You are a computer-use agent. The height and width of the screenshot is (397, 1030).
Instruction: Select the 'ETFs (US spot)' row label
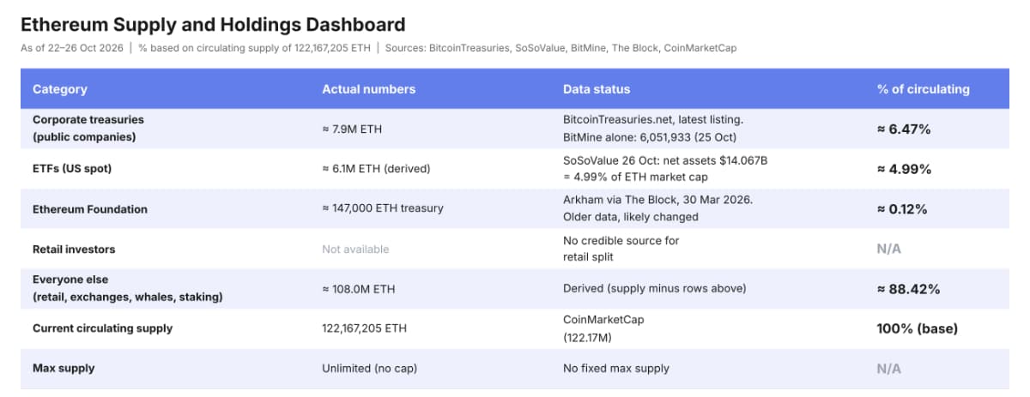pos(72,169)
